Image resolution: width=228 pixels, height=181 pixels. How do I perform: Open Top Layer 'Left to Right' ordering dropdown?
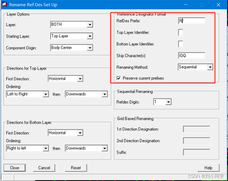(x=46, y=94)
